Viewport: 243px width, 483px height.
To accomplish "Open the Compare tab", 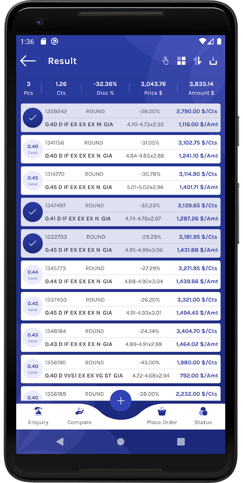I will tap(79, 416).
